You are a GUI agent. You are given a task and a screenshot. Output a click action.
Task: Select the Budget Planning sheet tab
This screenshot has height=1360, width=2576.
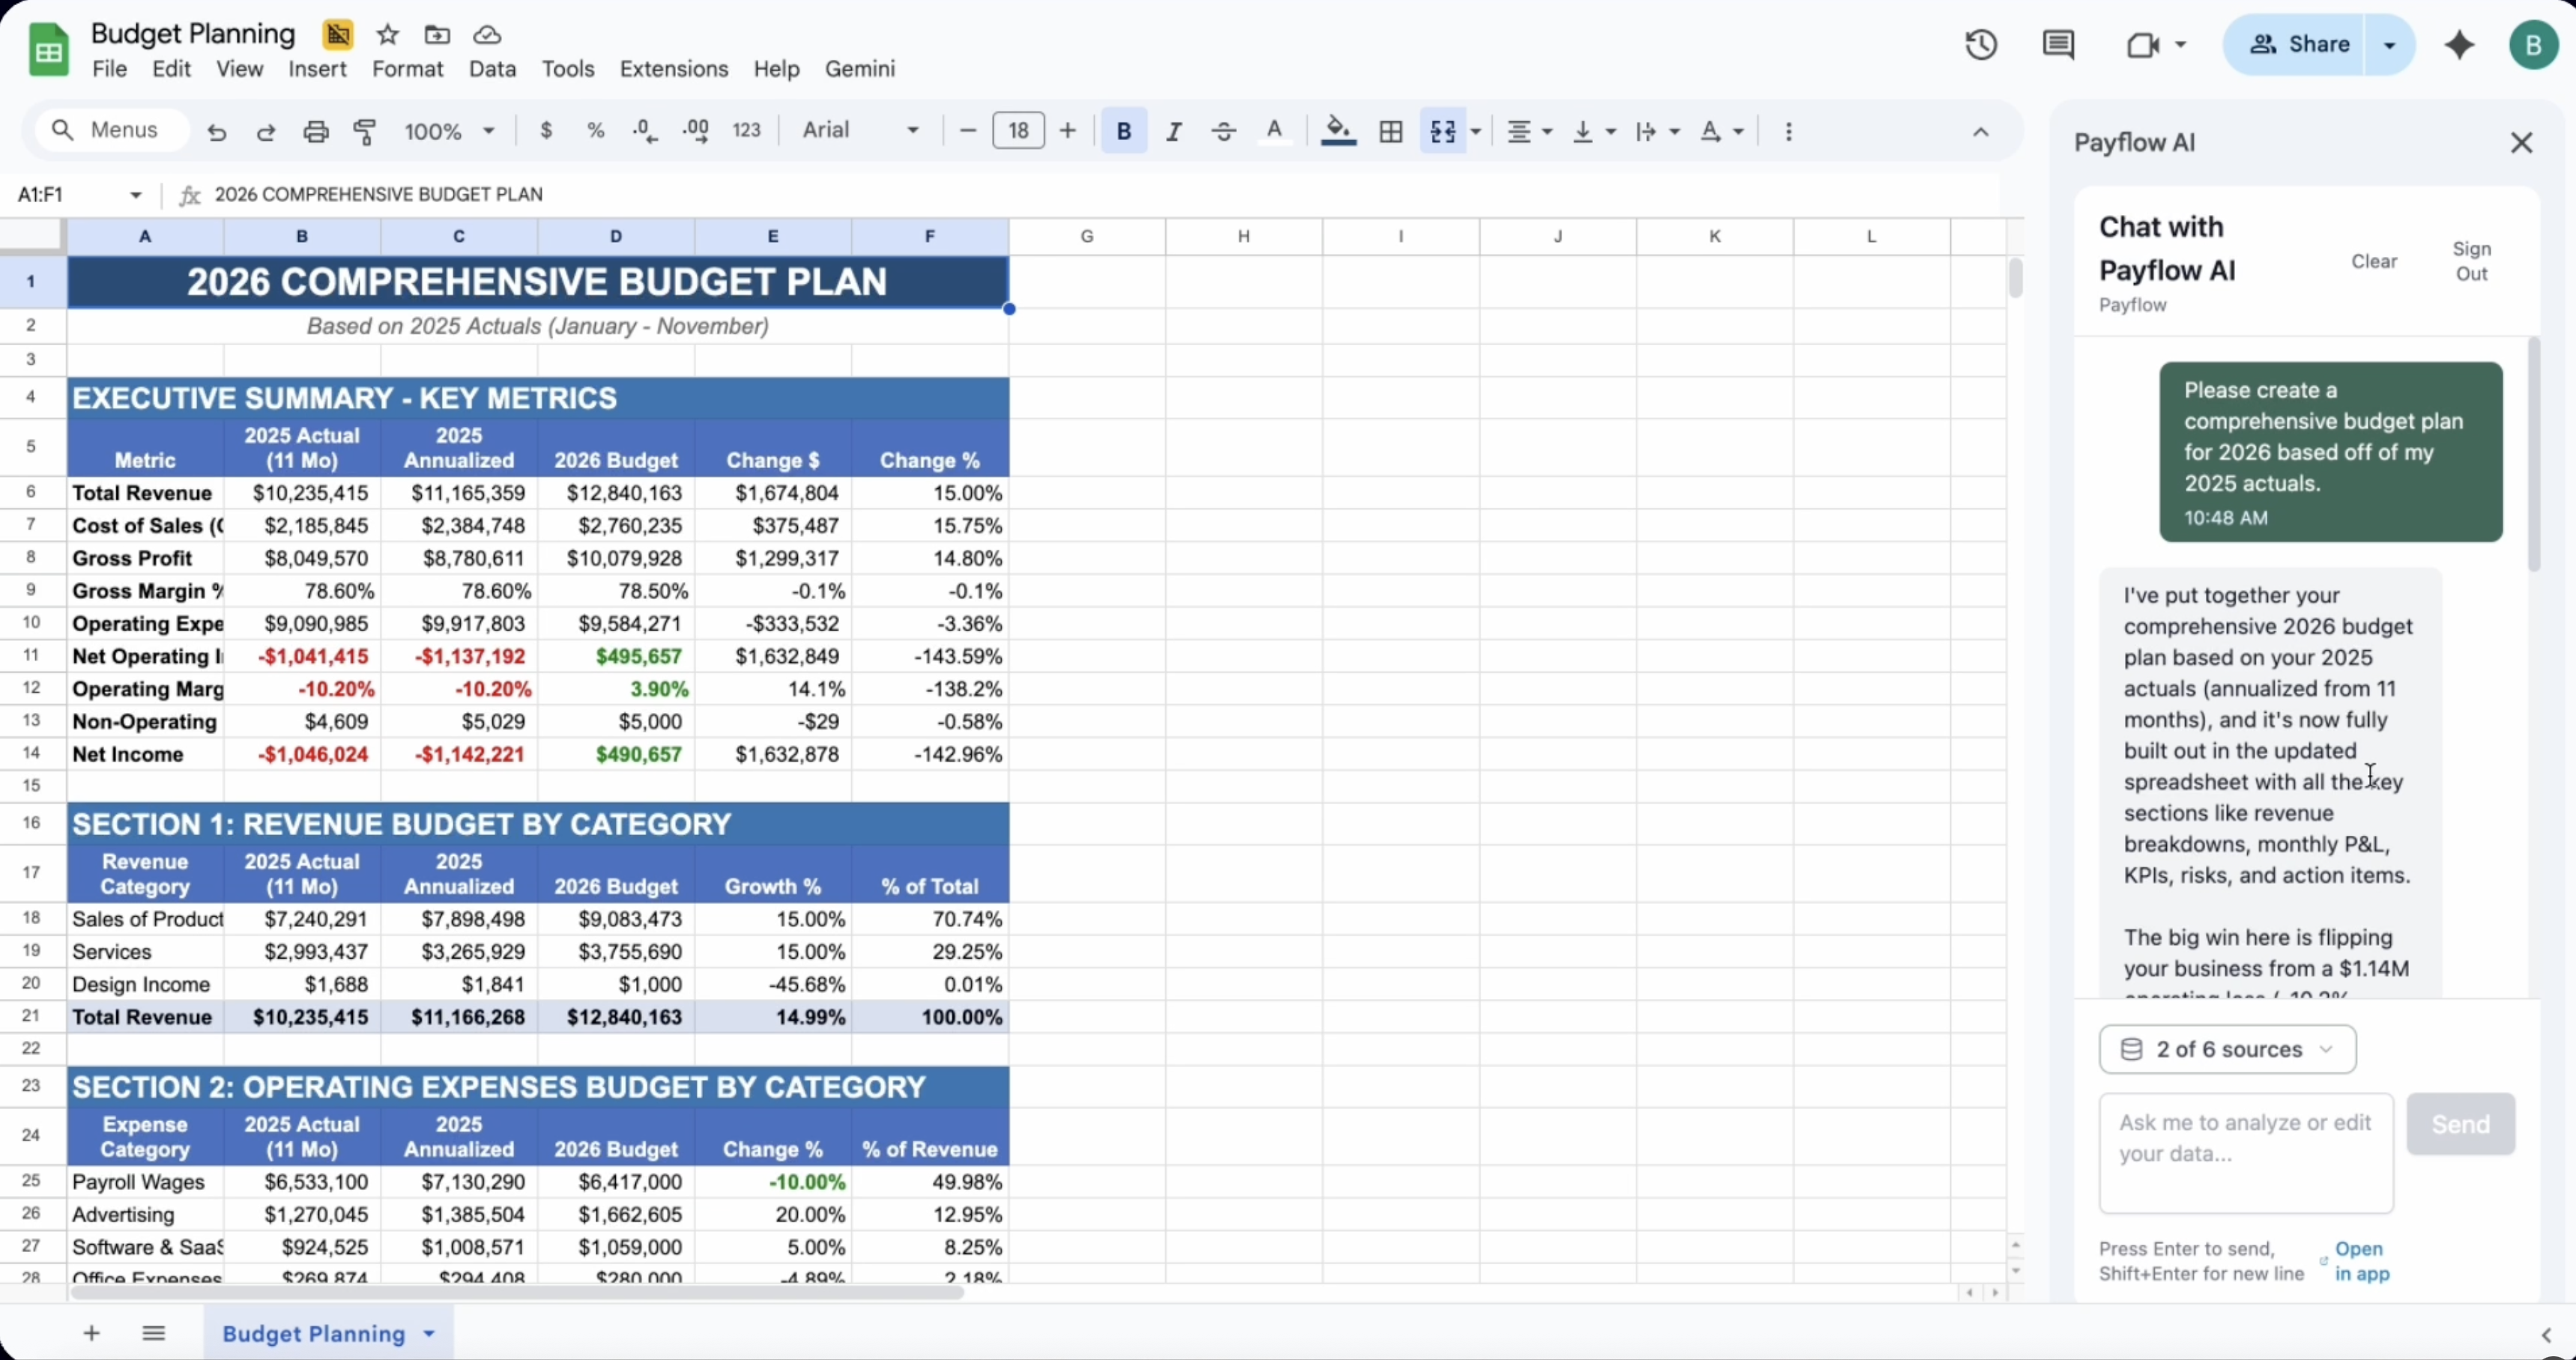click(x=314, y=1333)
